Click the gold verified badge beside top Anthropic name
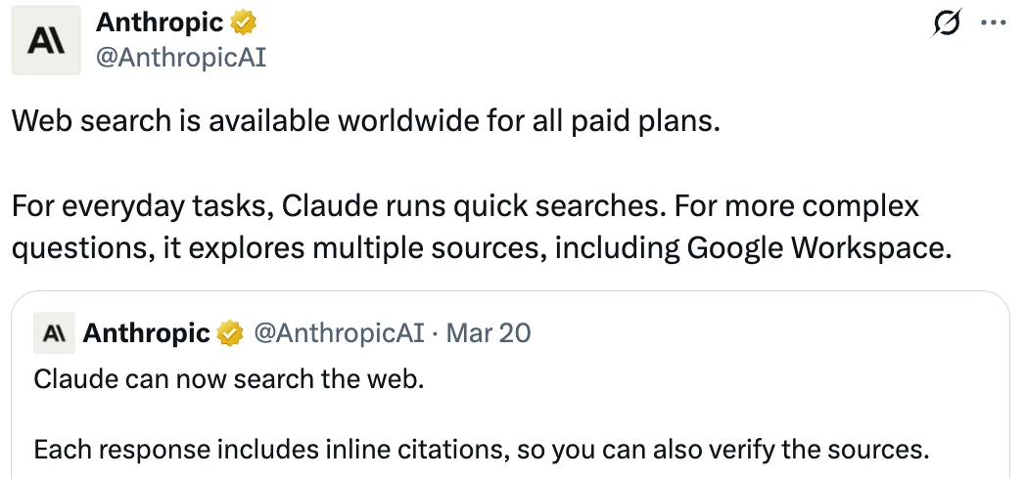This screenshot has width=1026, height=479. click(x=244, y=22)
